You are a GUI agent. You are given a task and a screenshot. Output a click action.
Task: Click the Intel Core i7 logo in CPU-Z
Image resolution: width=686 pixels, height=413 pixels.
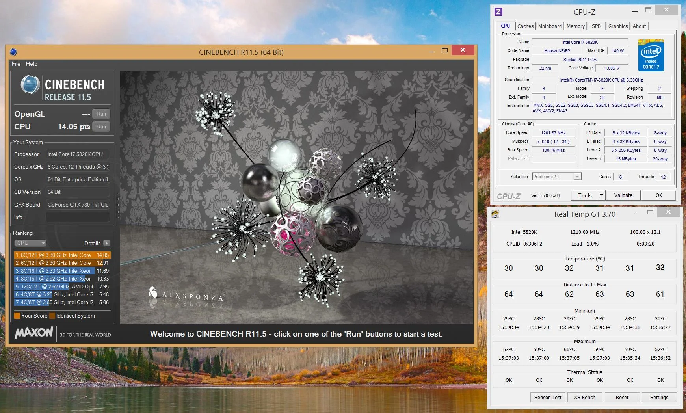[x=651, y=55]
